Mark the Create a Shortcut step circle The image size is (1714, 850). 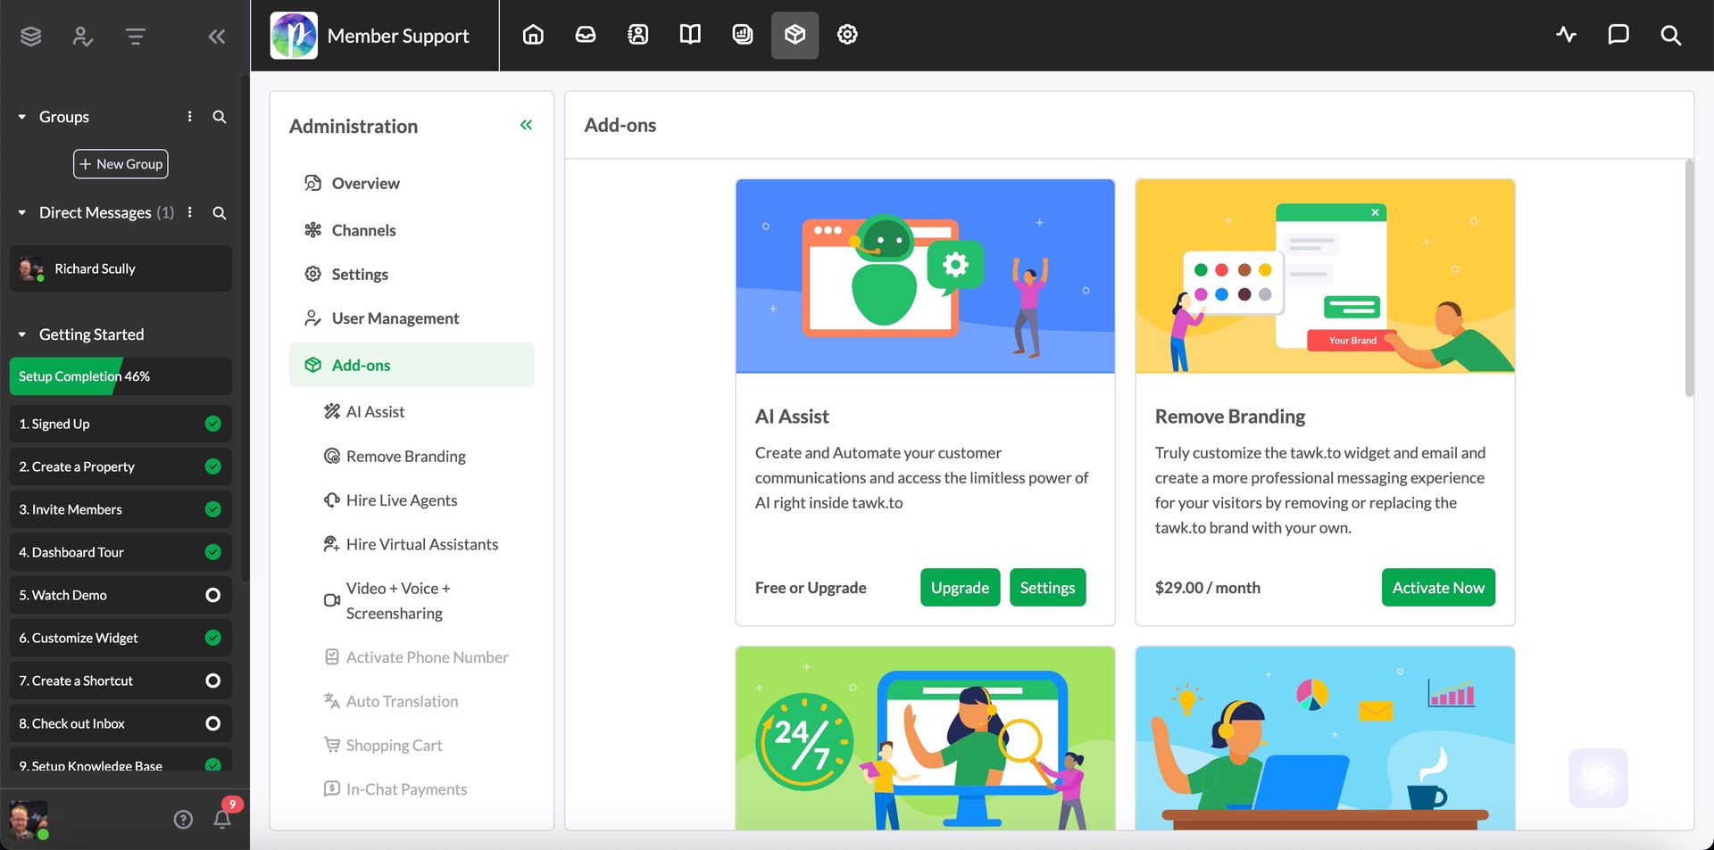pos(213,681)
